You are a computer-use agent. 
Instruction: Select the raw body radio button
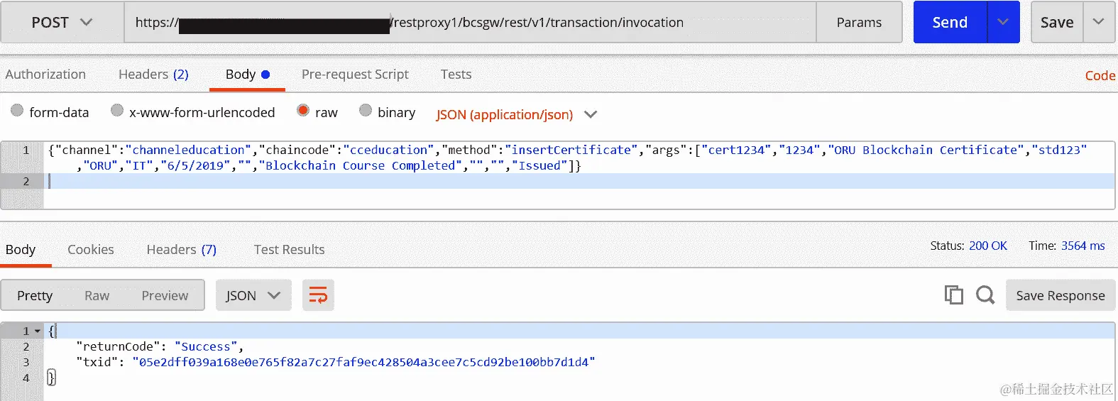(x=303, y=111)
